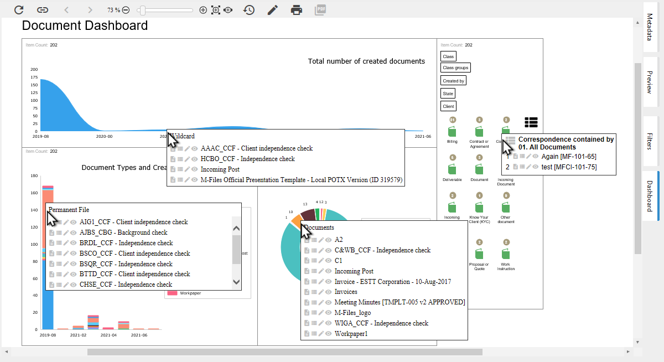664x362 pixels.
Task: Click the list view icon above Correspondence popup
Action: 531,122
